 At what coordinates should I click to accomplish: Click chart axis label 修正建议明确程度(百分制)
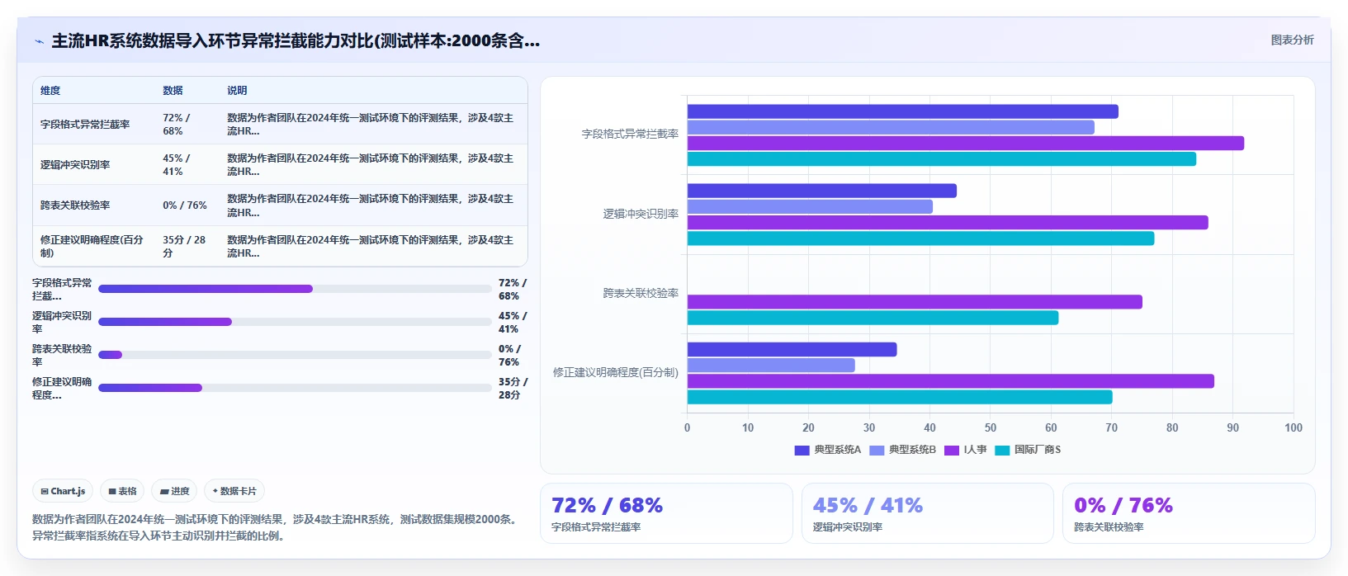pos(616,372)
